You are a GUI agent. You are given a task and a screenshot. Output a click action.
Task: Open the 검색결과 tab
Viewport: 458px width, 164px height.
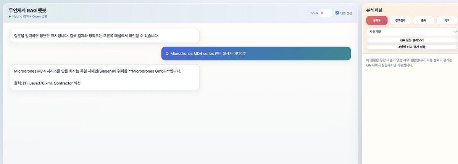pos(400,21)
